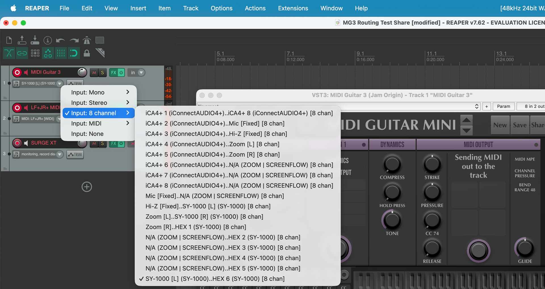Click the Param button in plugin window

(x=503, y=106)
